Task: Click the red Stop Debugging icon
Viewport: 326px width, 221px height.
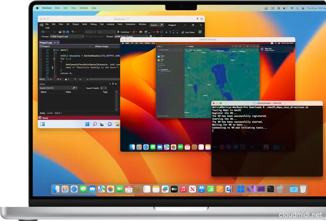Action: (157, 32)
